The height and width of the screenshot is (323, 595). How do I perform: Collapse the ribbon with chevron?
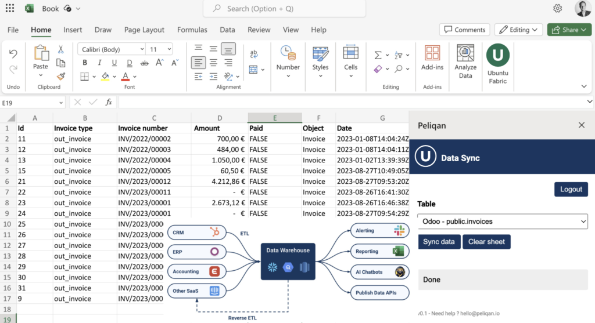tap(584, 87)
